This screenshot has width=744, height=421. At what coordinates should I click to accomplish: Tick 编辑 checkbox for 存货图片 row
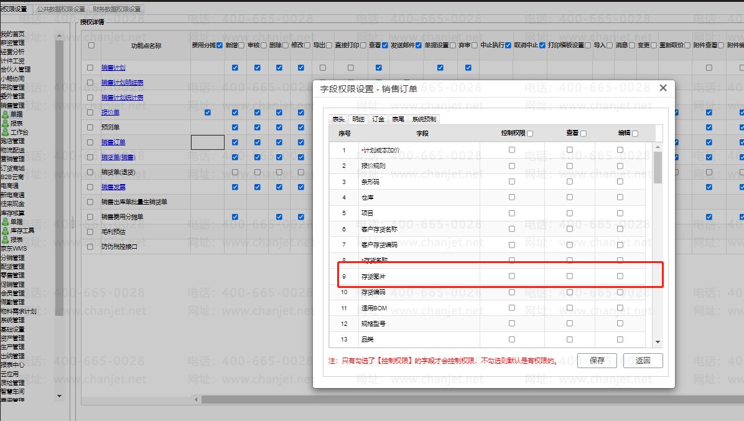(x=620, y=276)
